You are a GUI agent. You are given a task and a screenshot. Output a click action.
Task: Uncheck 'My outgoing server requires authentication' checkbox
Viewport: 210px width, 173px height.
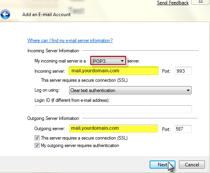[x=37, y=145]
